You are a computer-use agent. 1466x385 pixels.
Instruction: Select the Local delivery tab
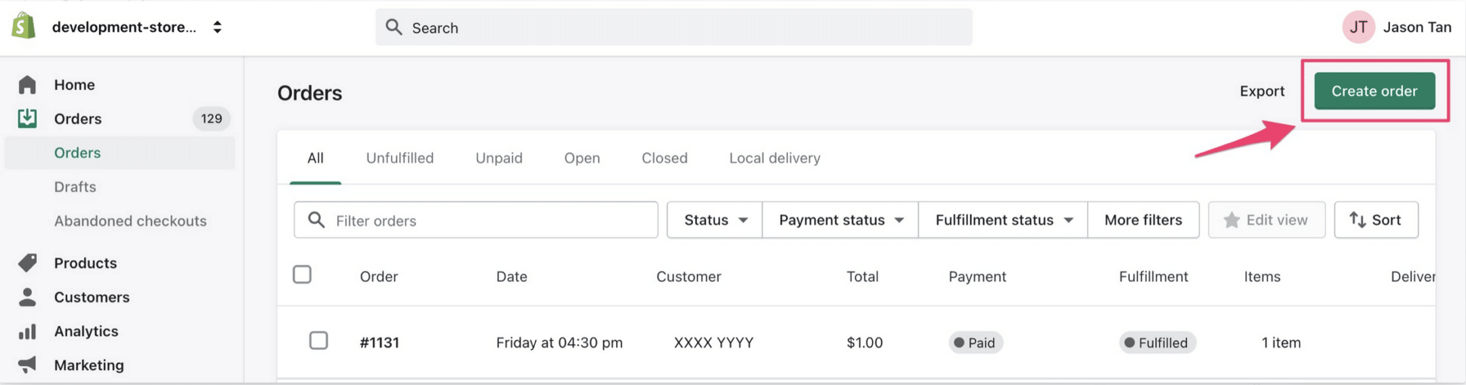774,158
